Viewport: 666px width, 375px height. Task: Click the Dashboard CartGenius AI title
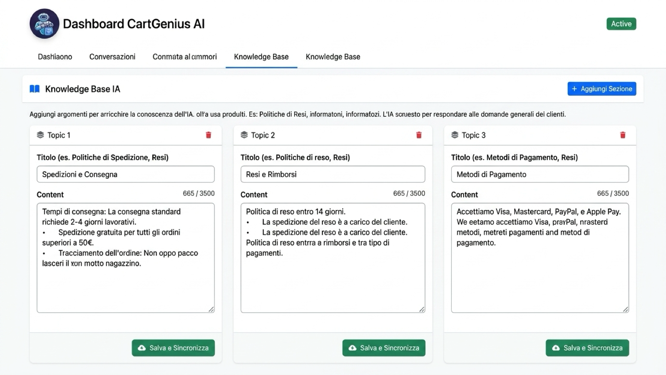(x=134, y=24)
